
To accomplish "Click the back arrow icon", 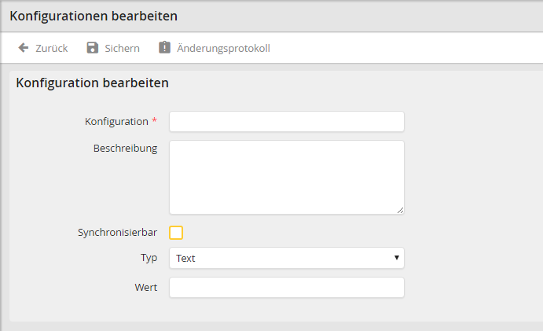I will point(24,48).
